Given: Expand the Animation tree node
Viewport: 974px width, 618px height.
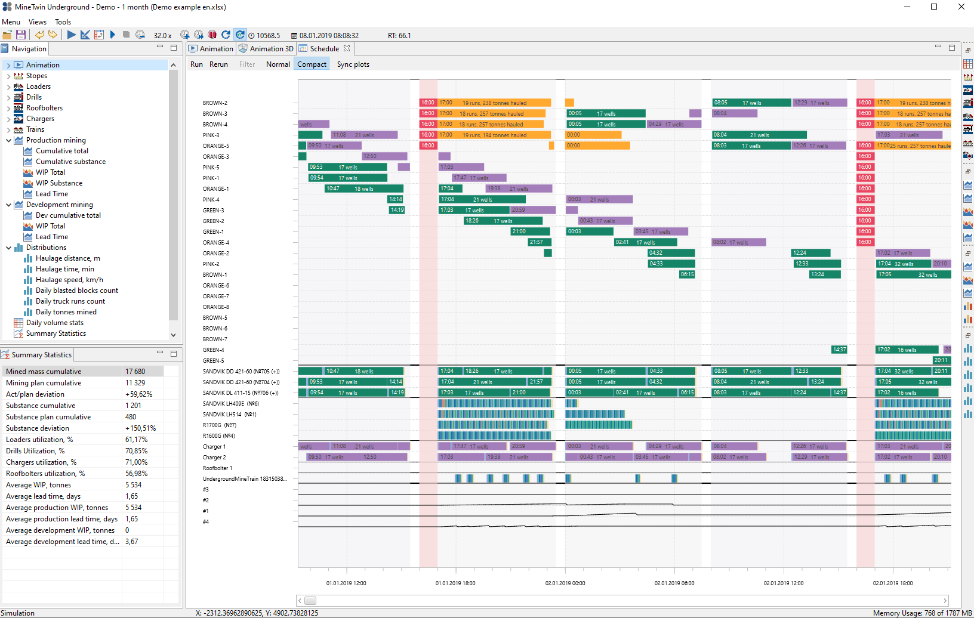Looking at the screenshot, I should click(8, 65).
